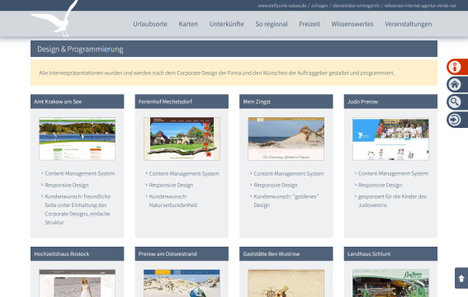This screenshot has height=297, width=468.
Task: Click the Design & Programmierung page heading
Action: [x=80, y=49]
